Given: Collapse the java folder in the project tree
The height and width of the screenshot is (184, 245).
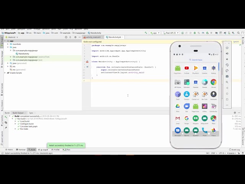Looking at the screenshot, I should [8, 47].
